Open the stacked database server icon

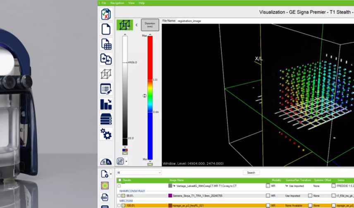106,119
